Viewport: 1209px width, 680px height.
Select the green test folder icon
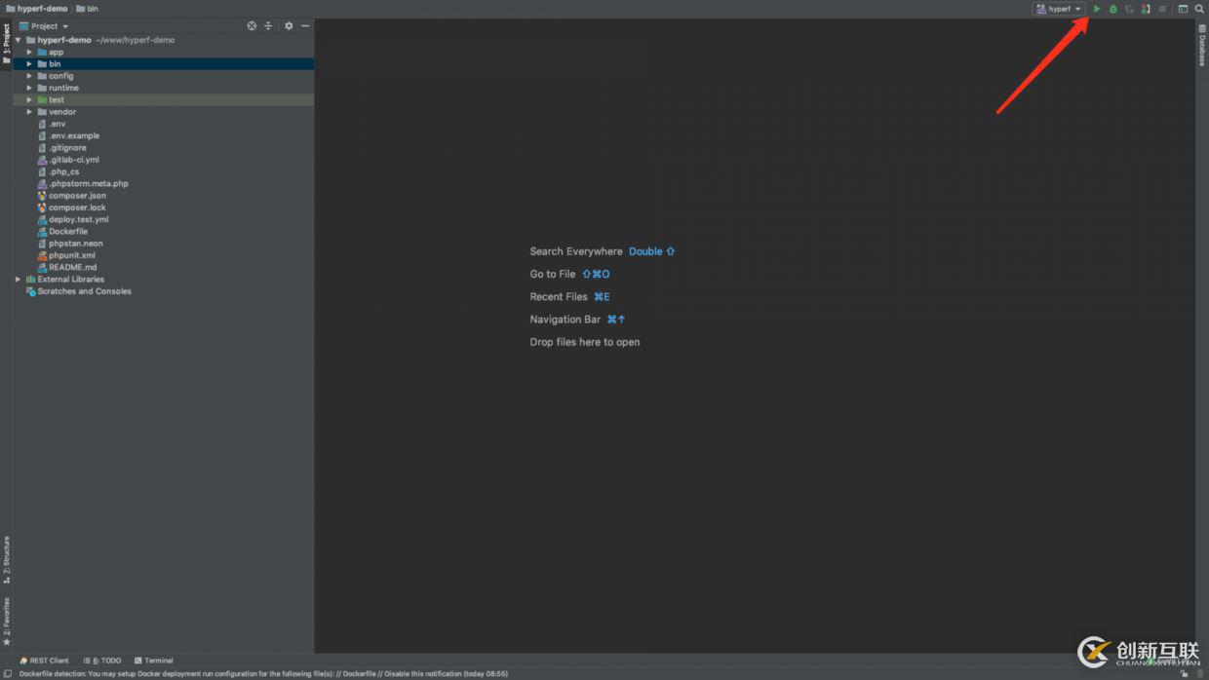(42, 99)
